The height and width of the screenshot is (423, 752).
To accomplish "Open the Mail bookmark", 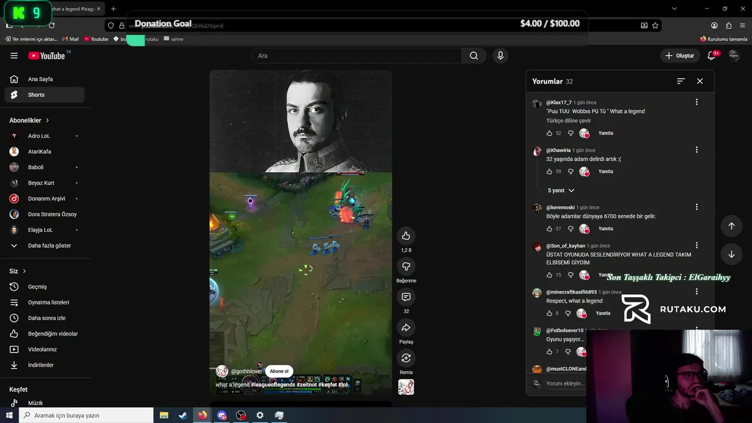I will (70, 39).
